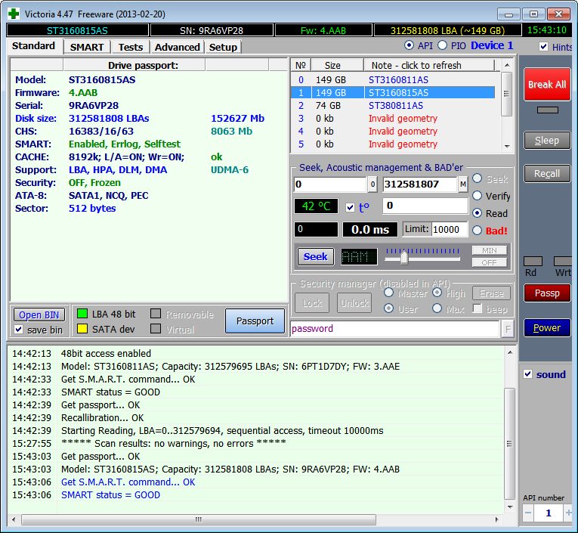Select device 3 Invalid geometry row

click(x=393, y=119)
